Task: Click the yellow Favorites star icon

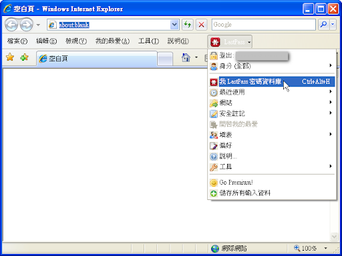Action: (x=10, y=57)
